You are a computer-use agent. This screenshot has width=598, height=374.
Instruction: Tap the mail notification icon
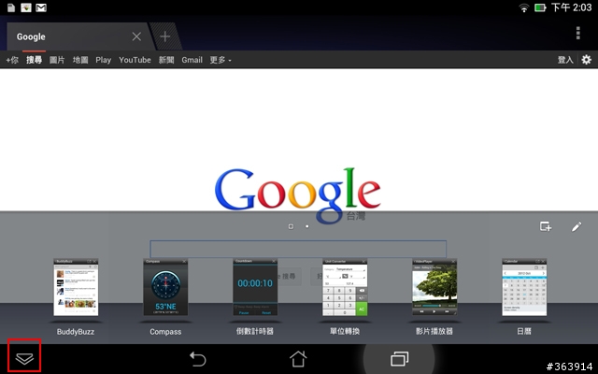[41, 7]
